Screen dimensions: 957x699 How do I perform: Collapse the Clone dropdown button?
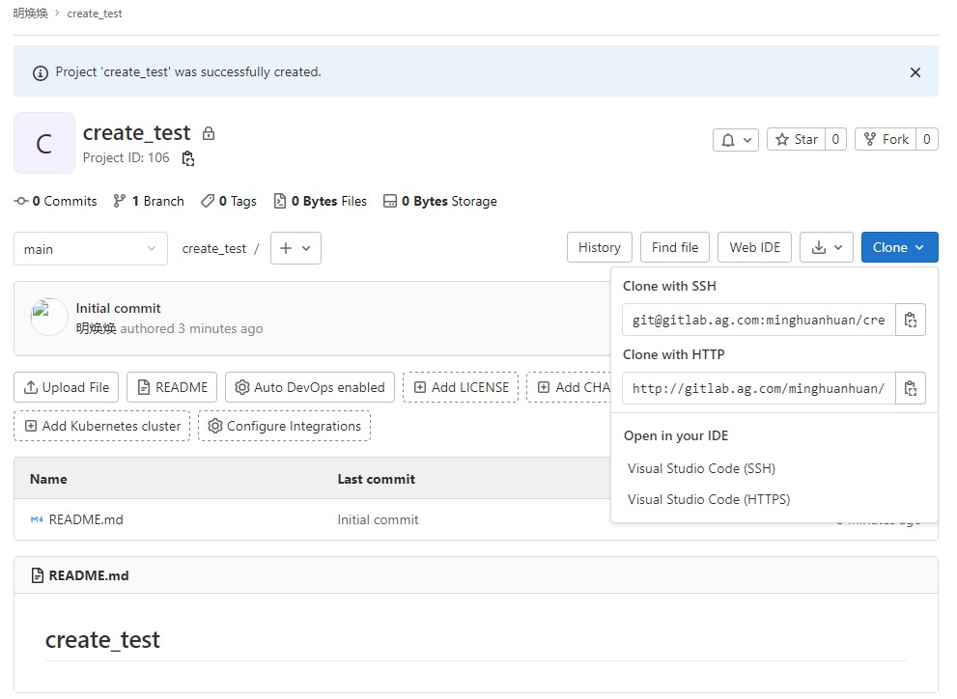pos(898,248)
